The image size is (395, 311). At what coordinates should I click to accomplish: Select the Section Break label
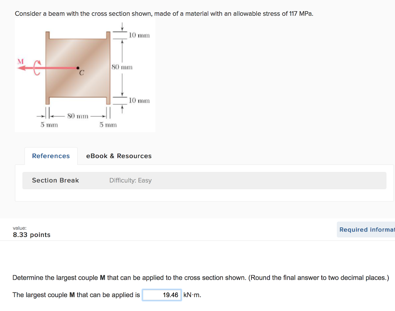click(56, 180)
